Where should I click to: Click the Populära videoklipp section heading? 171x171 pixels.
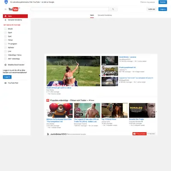pos(68,100)
